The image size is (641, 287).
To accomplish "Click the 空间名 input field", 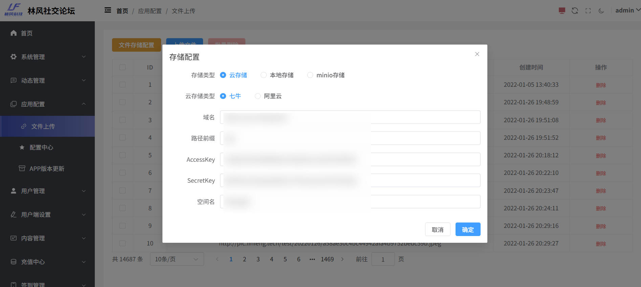I will click(x=350, y=202).
